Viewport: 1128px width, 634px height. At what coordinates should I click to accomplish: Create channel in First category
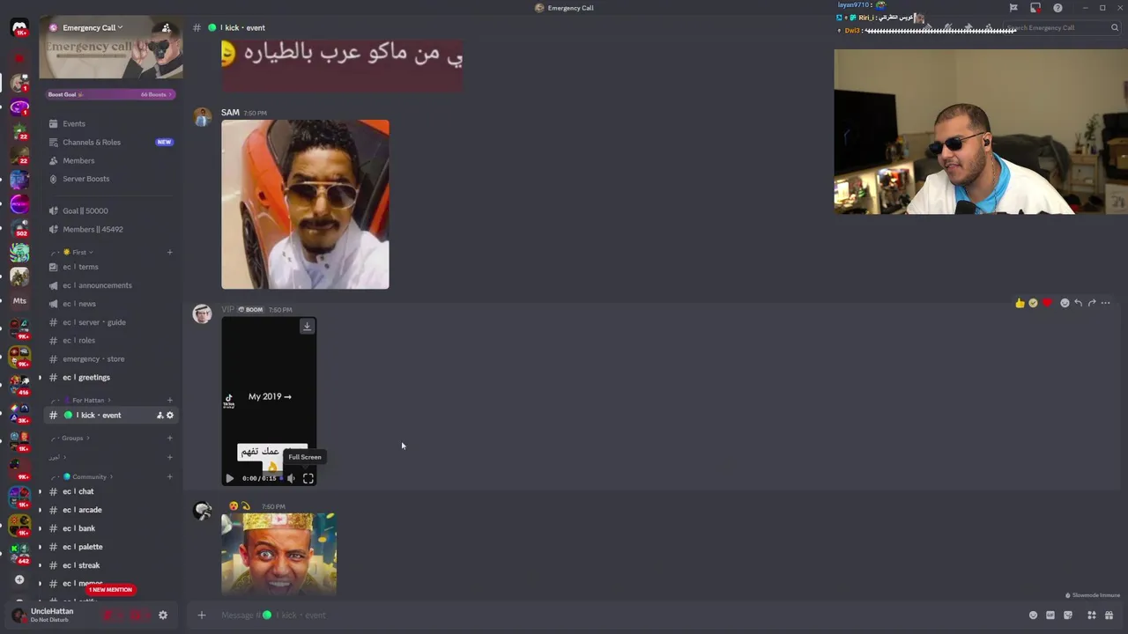pos(170,252)
